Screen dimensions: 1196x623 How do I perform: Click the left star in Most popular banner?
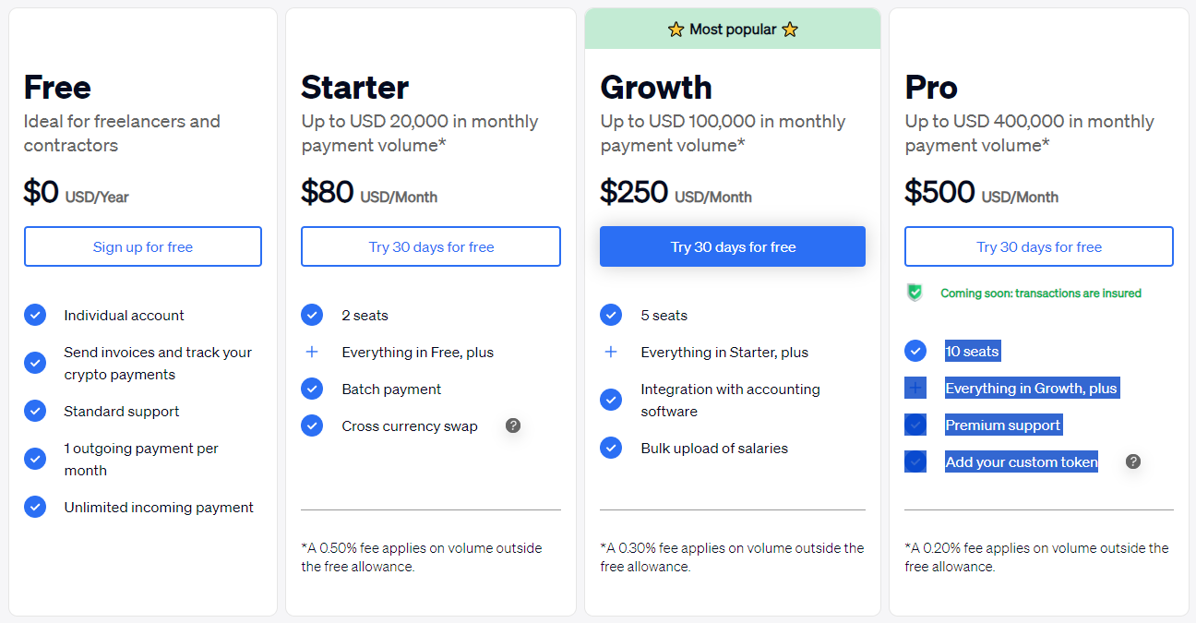(676, 30)
